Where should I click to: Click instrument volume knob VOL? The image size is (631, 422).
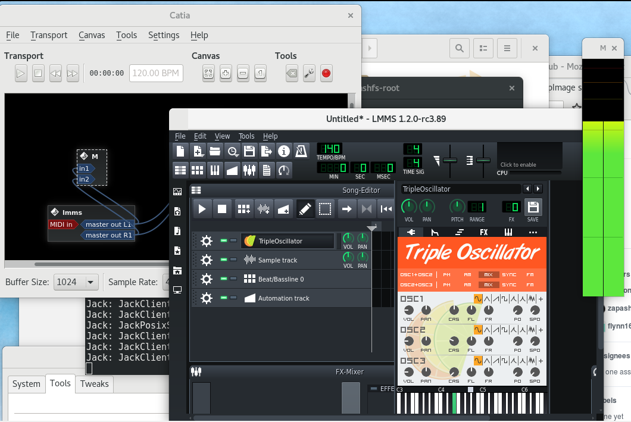coord(409,207)
